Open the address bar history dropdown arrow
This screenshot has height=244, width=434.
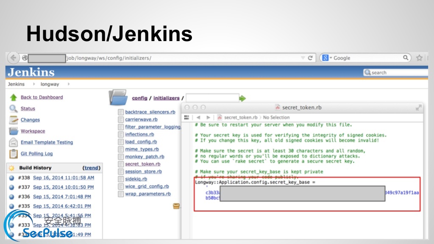point(303,58)
